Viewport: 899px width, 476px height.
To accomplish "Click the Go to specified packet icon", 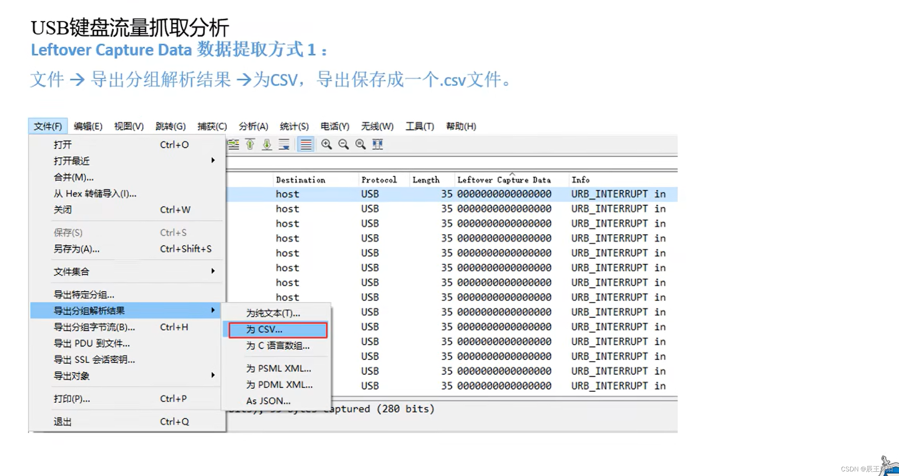I will click(233, 144).
